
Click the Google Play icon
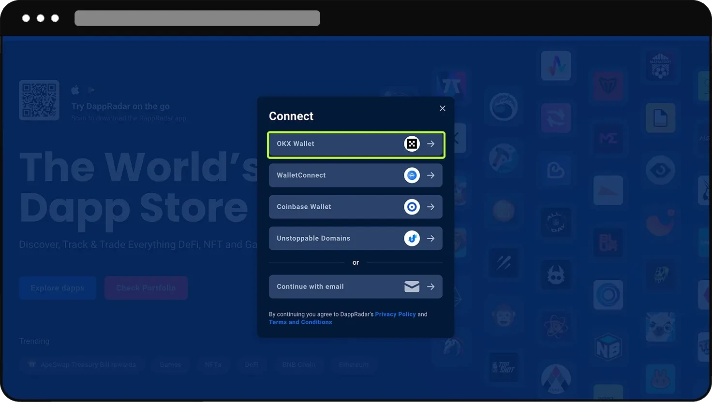[x=91, y=90]
